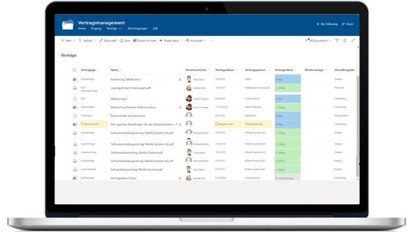Screen dimensions: 413x232
Task: Open Vertragspartner column header menu
Action: (258, 70)
